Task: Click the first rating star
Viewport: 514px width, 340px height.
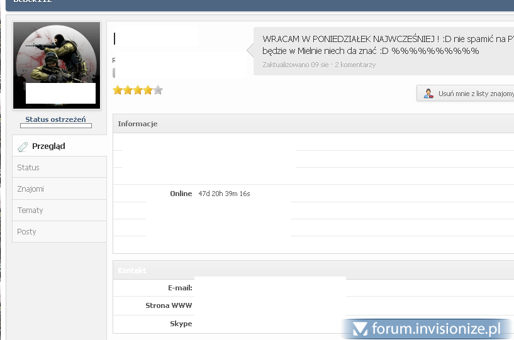Action: 118,90
